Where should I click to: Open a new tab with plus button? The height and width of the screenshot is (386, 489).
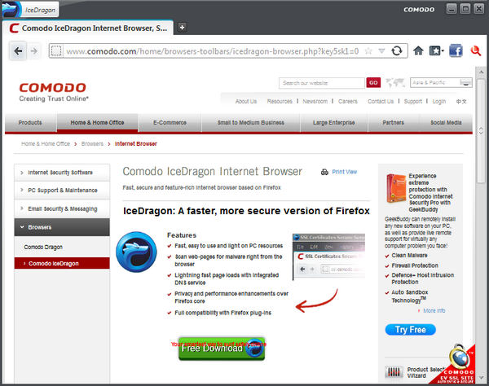click(183, 27)
